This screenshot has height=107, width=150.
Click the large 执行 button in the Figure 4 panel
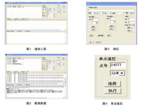coord(113,91)
